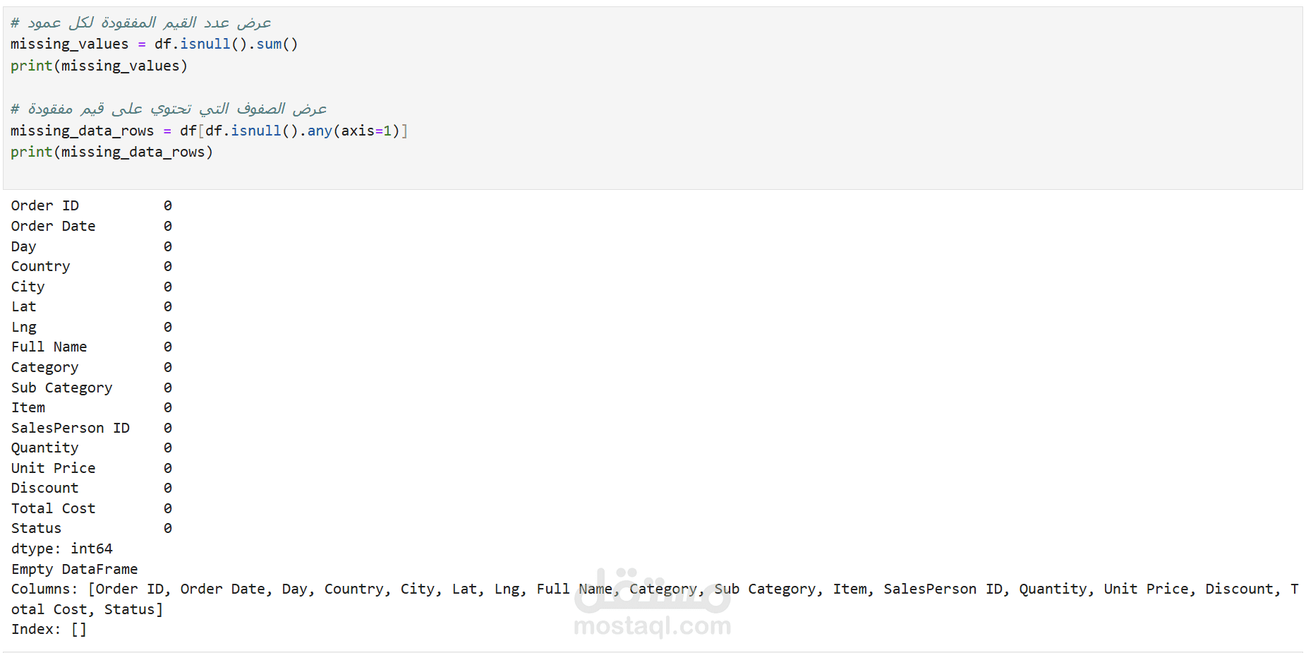
Task: Click the Empty DataFrame output text
Action: (x=74, y=569)
